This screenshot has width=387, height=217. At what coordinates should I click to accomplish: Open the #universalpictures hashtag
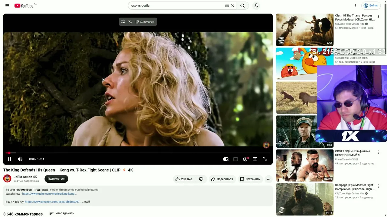click(x=87, y=190)
